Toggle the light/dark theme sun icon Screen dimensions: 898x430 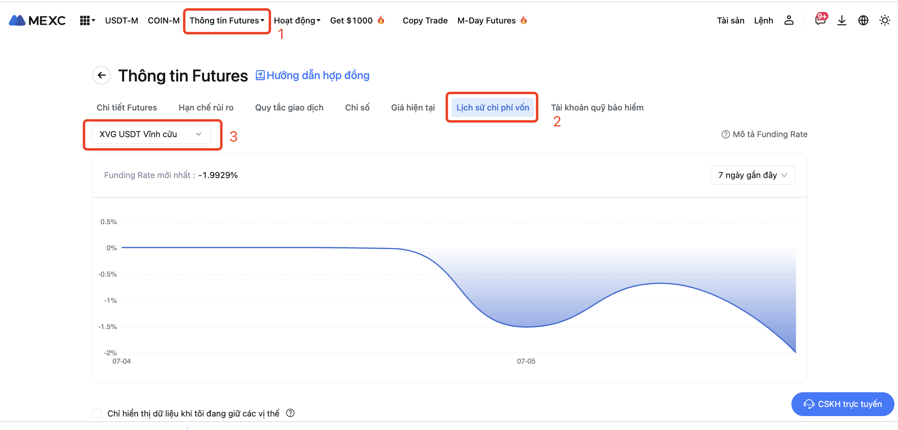coord(884,20)
